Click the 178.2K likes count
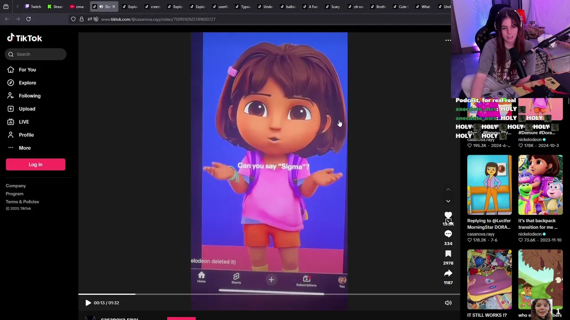The image size is (570, 320). click(x=480, y=240)
